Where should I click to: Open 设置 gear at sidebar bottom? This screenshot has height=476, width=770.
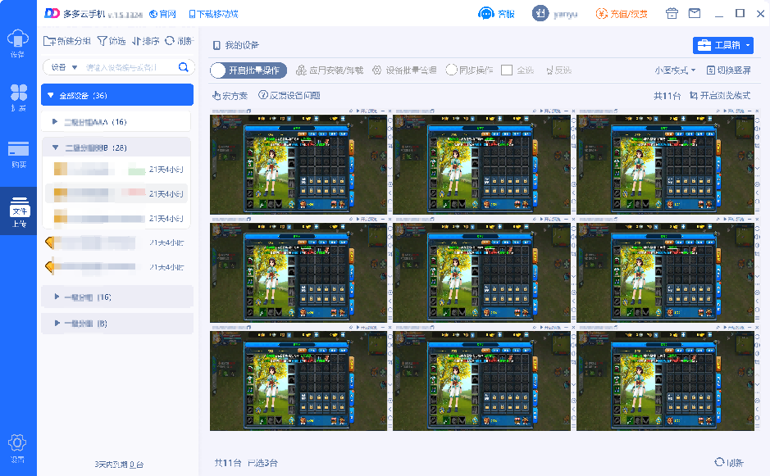point(17,448)
